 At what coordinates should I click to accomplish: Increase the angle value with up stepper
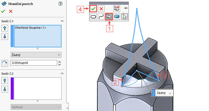[59, 62]
